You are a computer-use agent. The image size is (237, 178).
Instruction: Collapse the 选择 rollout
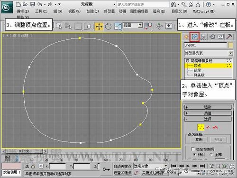pyautogui.click(x=208, y=119)
